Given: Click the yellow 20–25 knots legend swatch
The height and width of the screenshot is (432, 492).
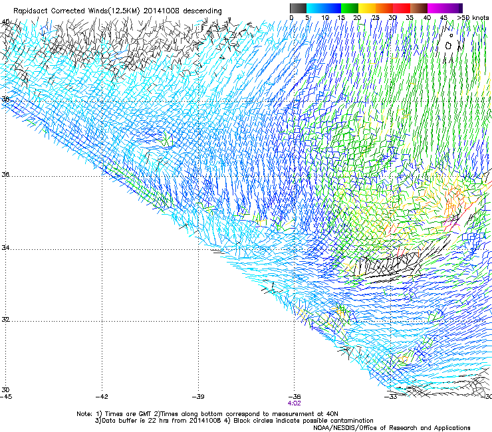Looking at the screenshot, I should tap(367, 8).
